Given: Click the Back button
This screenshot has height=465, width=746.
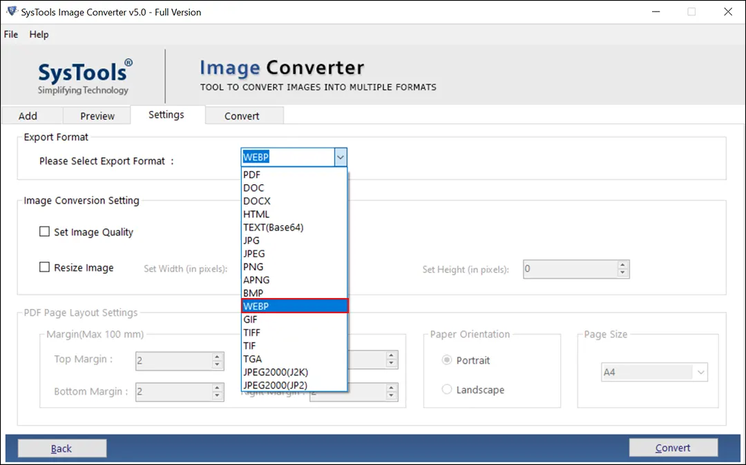Looking at the screenshot, I should pos(62,448).
